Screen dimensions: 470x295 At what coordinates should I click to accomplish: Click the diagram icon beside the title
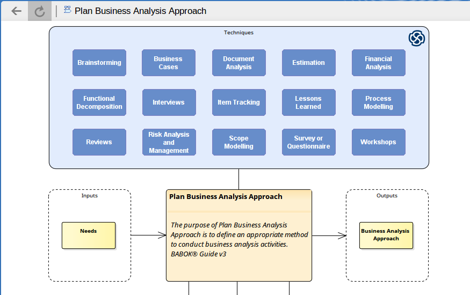click(x=67, y=10)
